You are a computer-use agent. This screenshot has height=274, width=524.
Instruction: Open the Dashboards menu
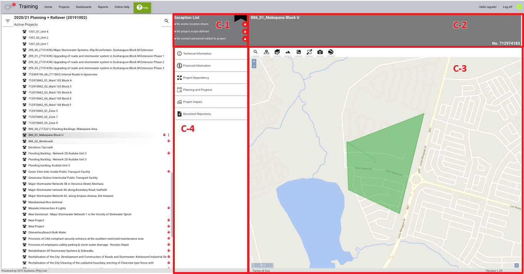click(x=84, y=7)
